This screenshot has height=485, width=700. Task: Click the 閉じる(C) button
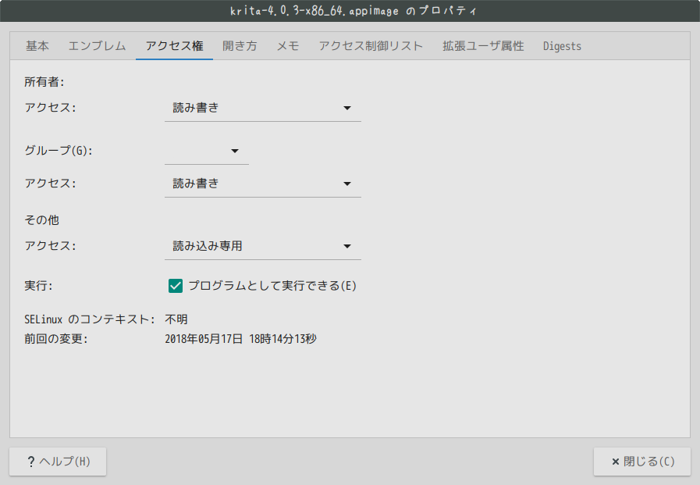(642, 462)
